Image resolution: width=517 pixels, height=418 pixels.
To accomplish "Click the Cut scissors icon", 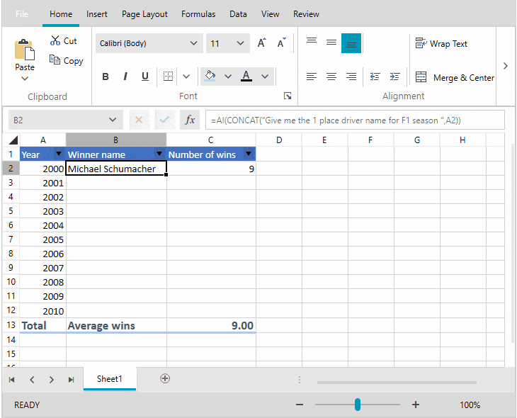I will tap(55, 40).
